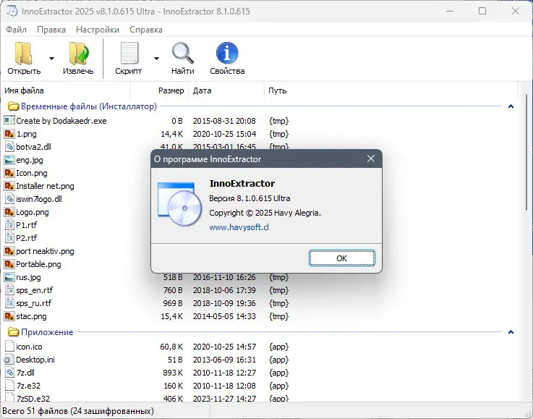Open the Настройки menu
The height and width of the screenshot is (419, 533).
coord(98,30)
